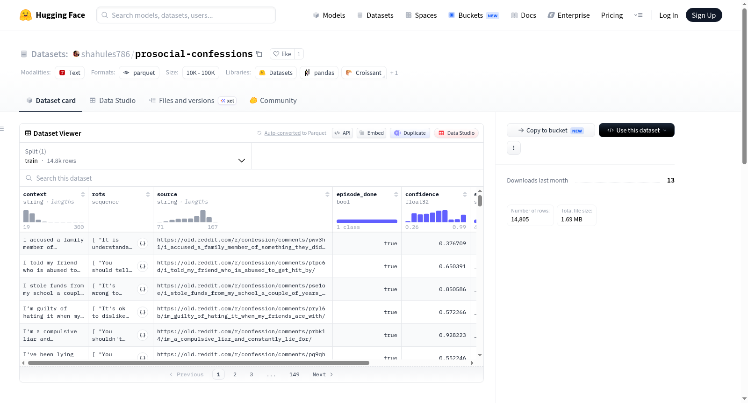Screen dimensions: 748x403
Task: Focus the main search models field
Action: pos(186,15)
